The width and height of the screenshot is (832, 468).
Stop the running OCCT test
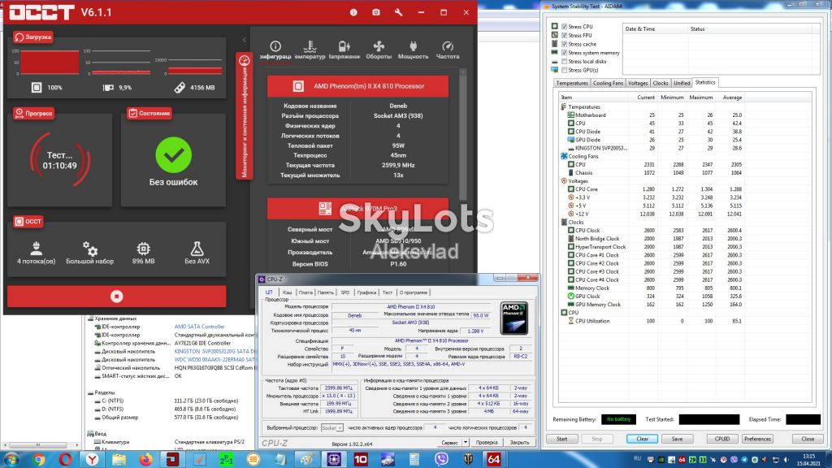(x=117, y=296)
